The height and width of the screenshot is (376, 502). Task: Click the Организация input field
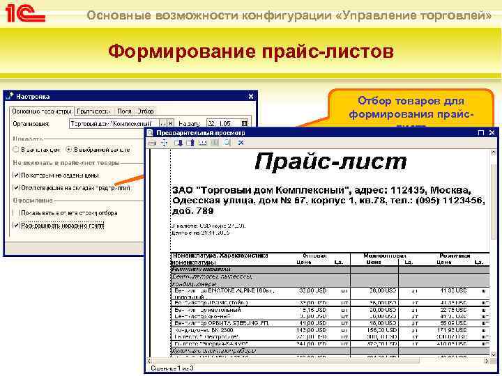[x=114, y=123]
